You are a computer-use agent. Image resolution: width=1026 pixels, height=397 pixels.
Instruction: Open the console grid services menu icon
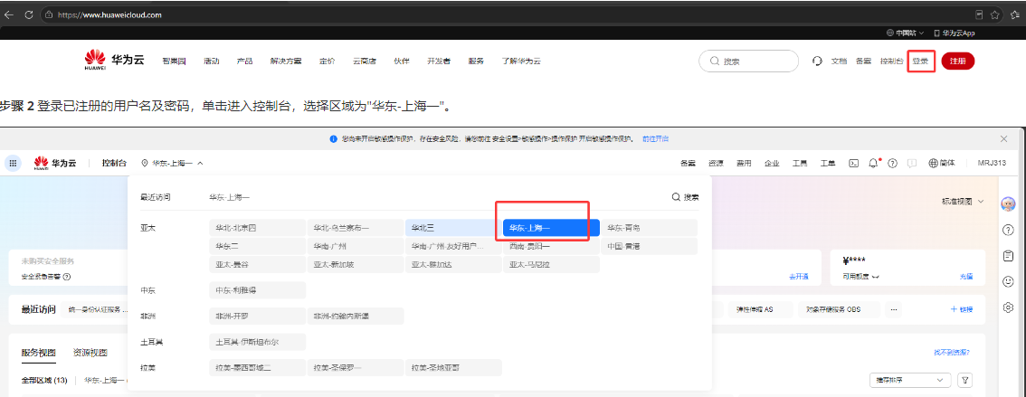(13, 163)
